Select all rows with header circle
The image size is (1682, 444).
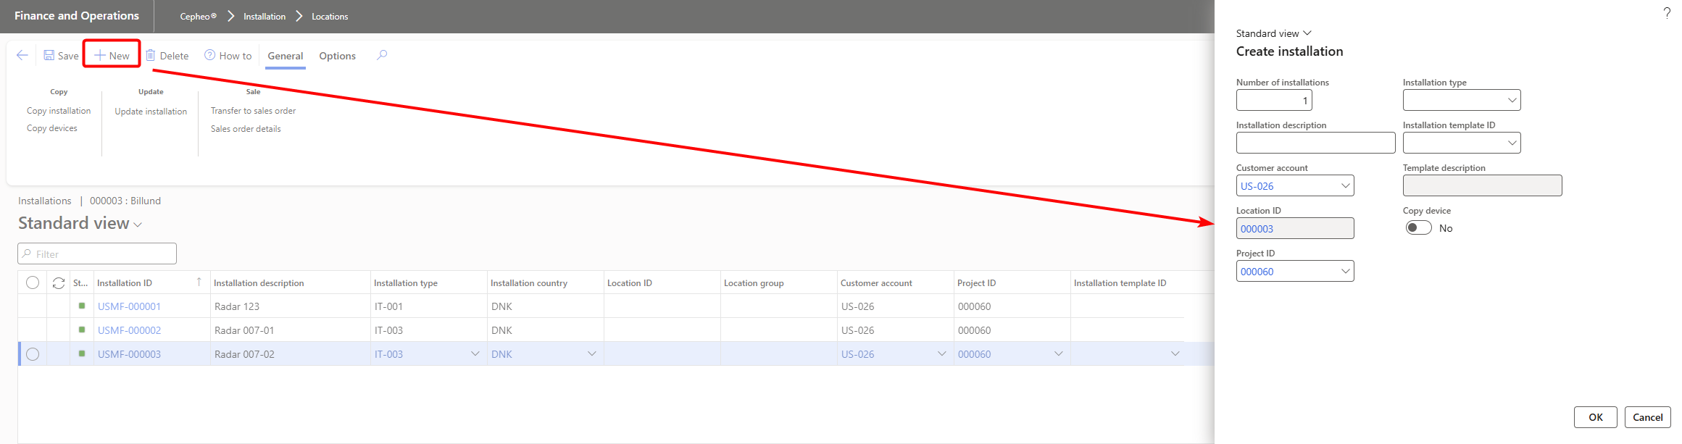click(33, 282)
